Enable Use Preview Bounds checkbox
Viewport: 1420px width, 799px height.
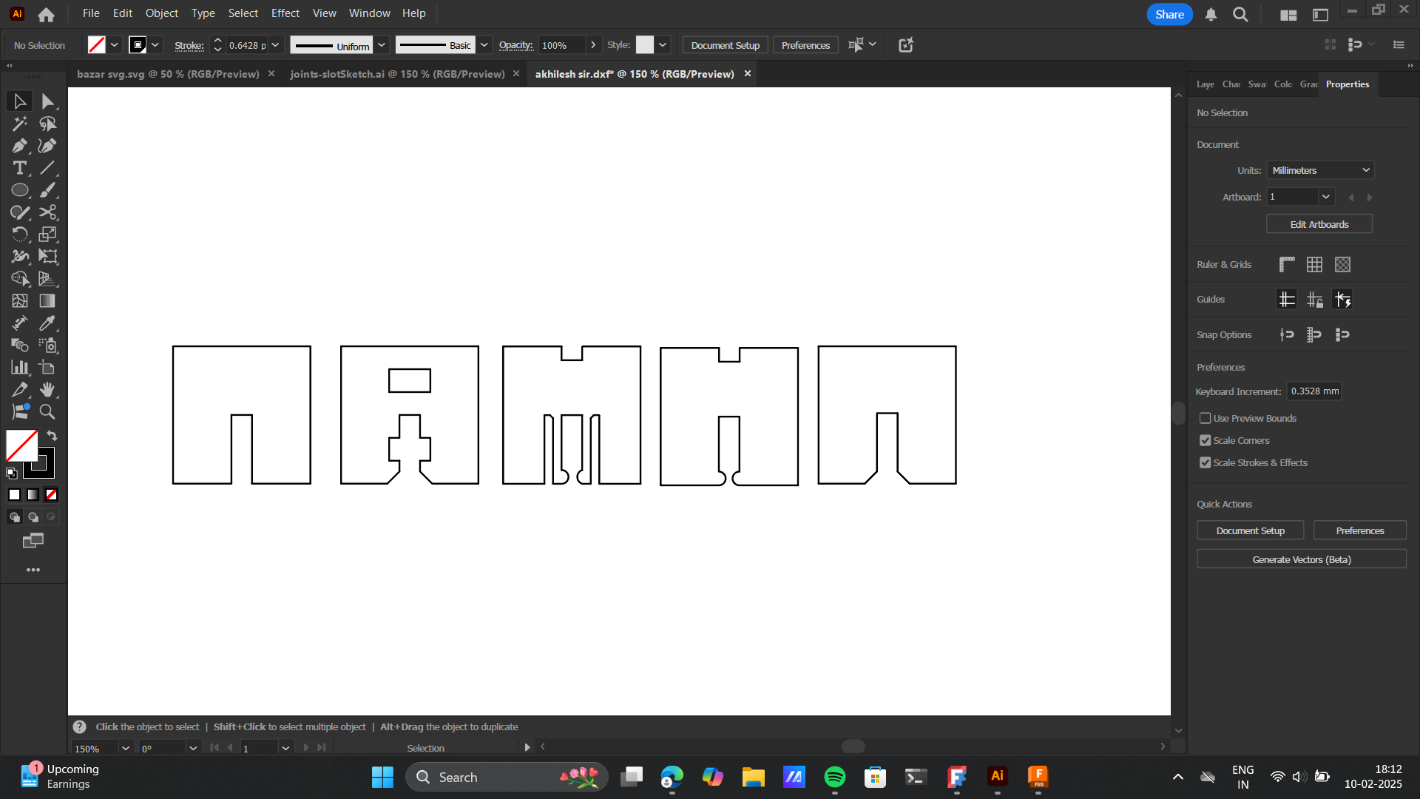pyautogui.click(x=1205, y=418)
